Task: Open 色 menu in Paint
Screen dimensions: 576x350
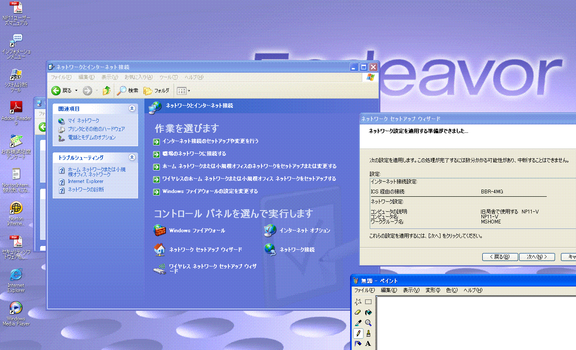Action: click(x=452, y=290)
